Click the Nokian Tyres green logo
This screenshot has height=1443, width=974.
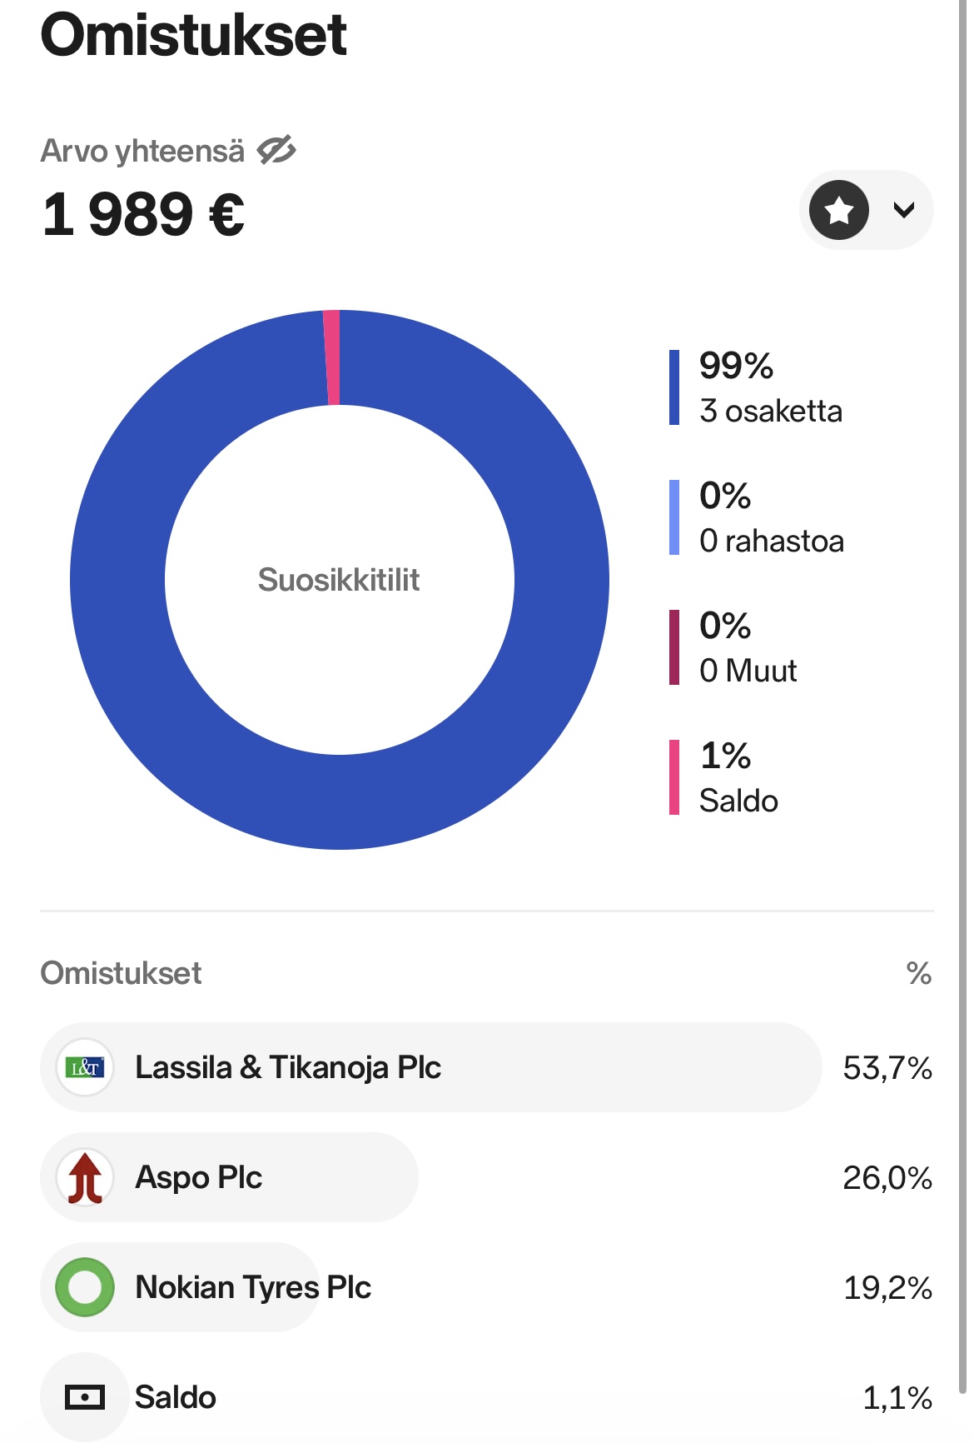(85, 1287)
